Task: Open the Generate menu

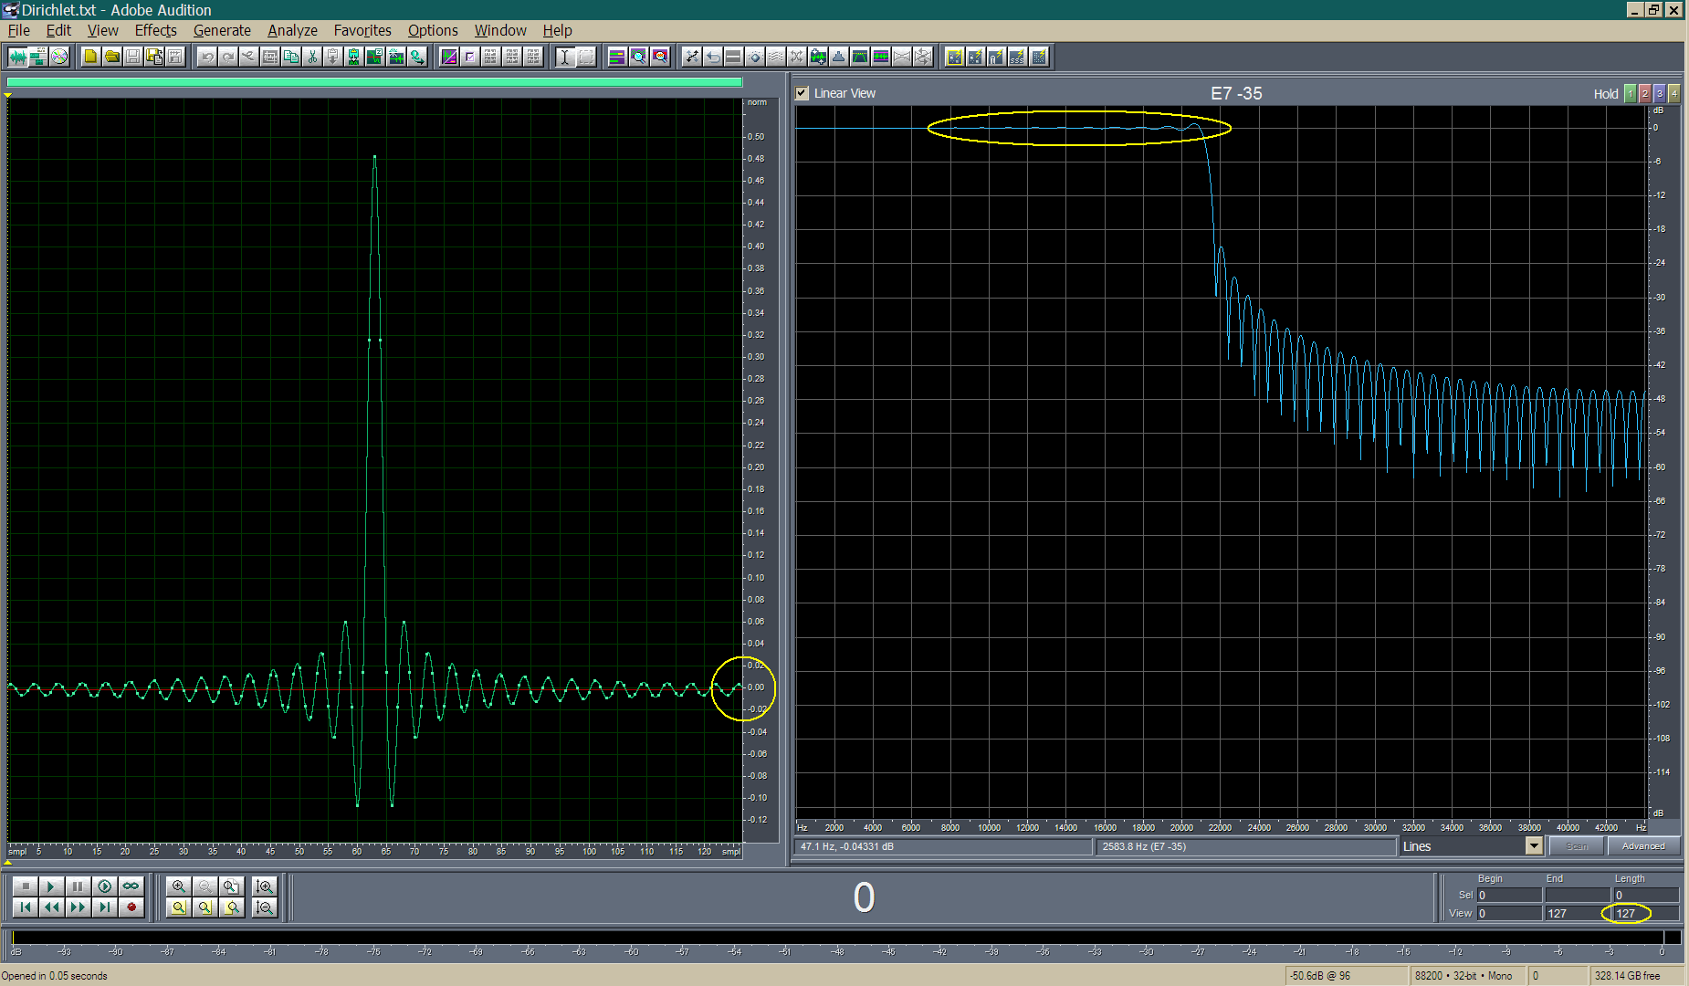Action: tap(222, 30)
